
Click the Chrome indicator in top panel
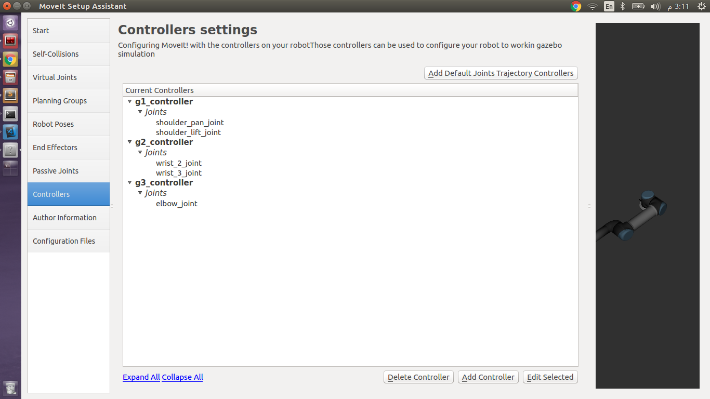[x=576, y=6]
